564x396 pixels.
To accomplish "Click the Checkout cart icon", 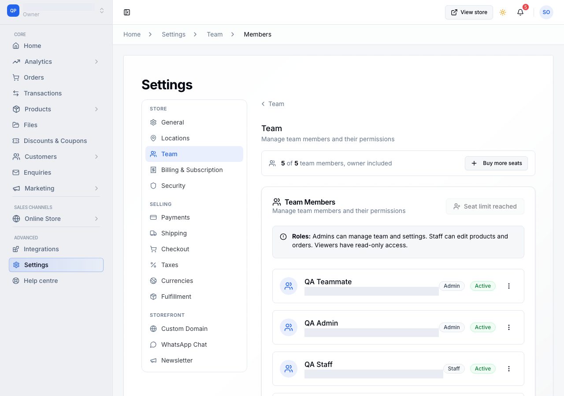I will tap(153, 249).
